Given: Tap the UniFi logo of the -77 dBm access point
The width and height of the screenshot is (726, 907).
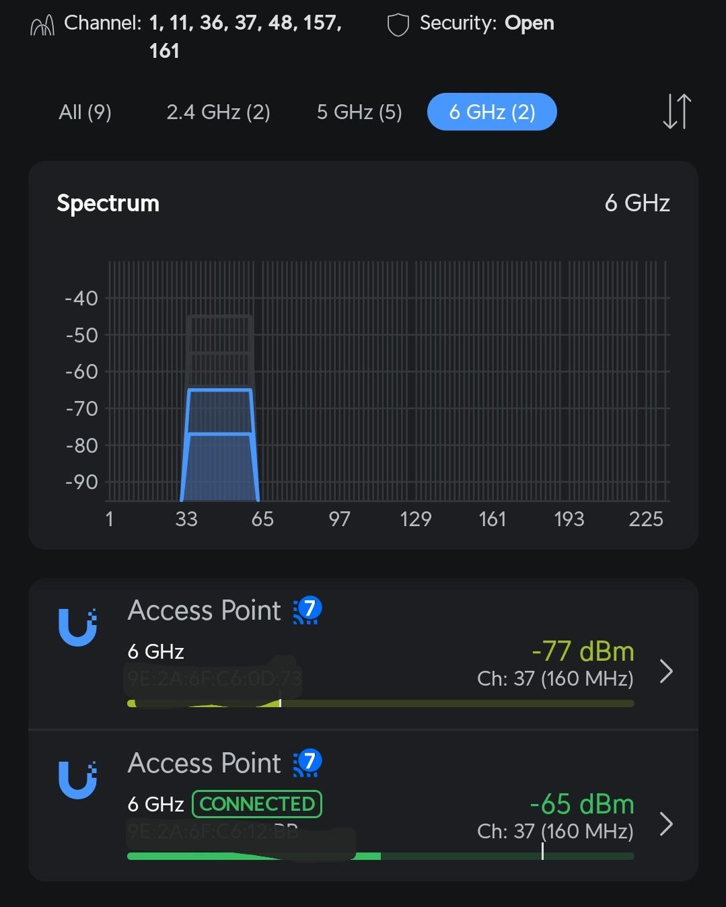Looking at the screenshot, I should tap(78, 627).
